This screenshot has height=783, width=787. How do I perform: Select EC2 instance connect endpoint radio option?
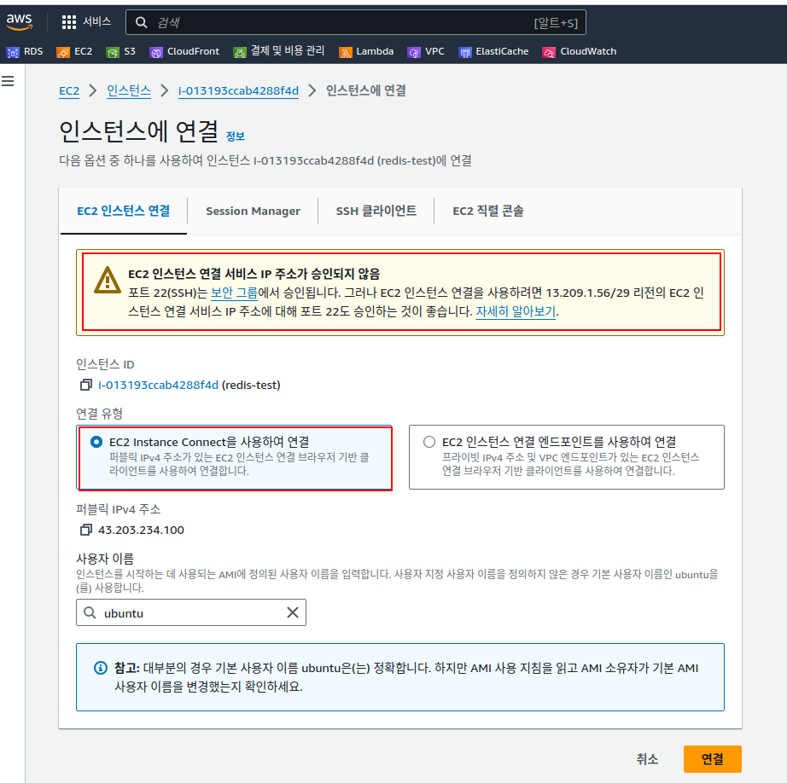(x=429, y=442)
